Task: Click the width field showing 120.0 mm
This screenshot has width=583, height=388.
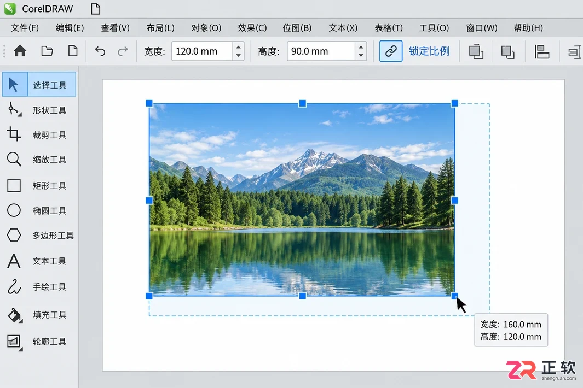Action: click(x=202, y=51)
